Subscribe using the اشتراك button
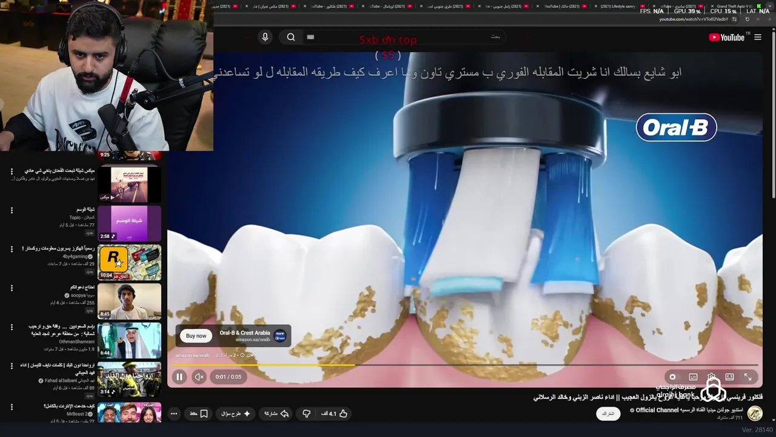The height and width of the screenshot is (437, 776). point(607,413)
